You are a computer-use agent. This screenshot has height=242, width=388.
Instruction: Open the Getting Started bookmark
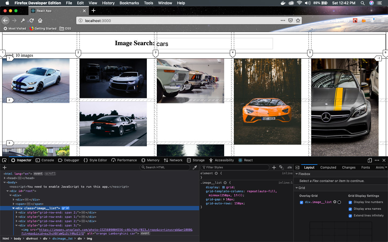(x=43, y=29)
